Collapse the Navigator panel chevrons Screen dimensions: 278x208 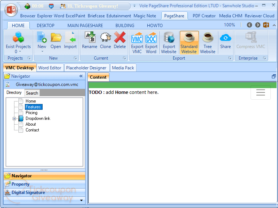tap(81, 76)
